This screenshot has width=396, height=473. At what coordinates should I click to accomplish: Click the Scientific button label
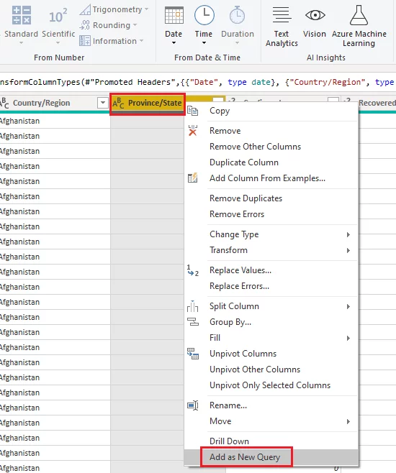click(x=58, y=34)
